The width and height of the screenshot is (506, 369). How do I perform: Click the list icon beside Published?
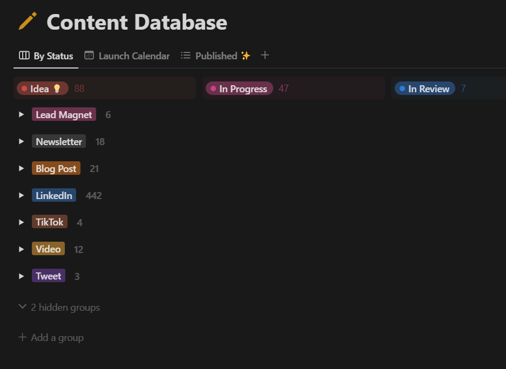point(186,56)
